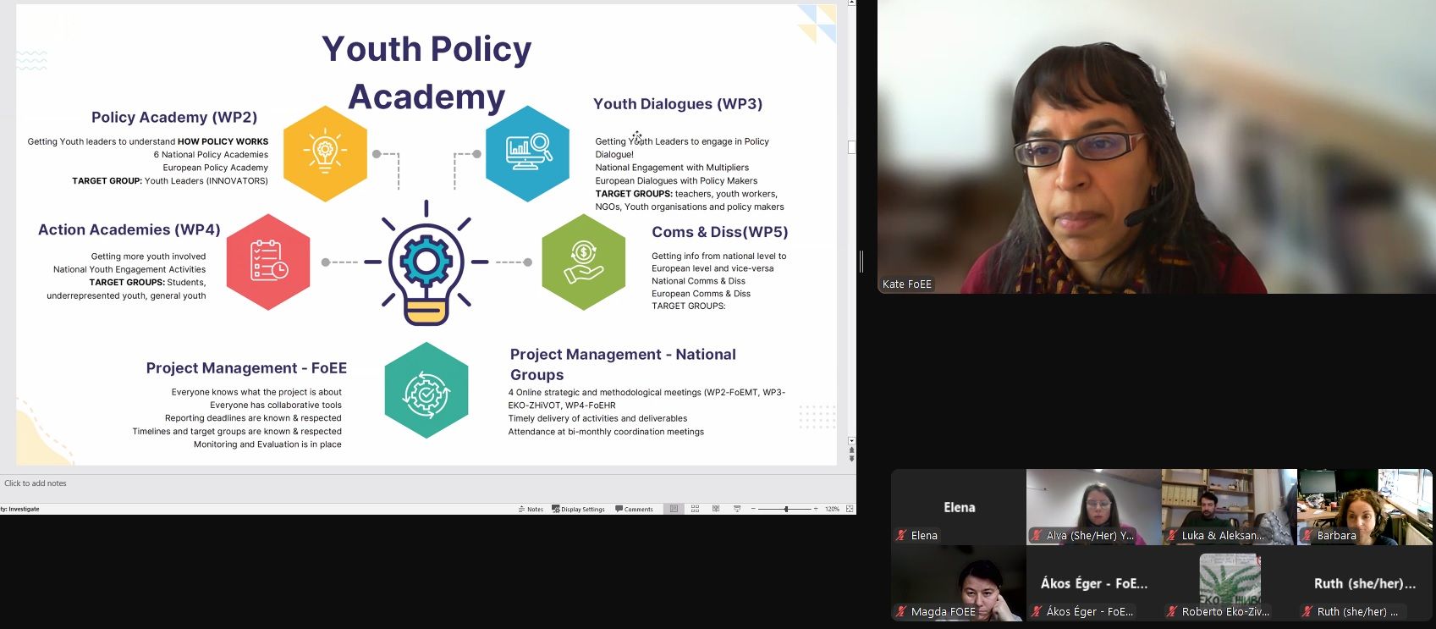This screenshot has width=1436, height=629.
Task: Click 'Attendance at bi-monthly coordination meetings' text
Action: 606,432
